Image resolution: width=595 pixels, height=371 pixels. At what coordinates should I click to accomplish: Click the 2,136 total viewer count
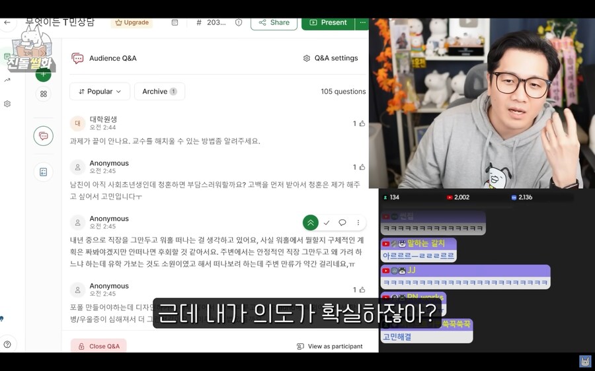(x=522, y=197)
